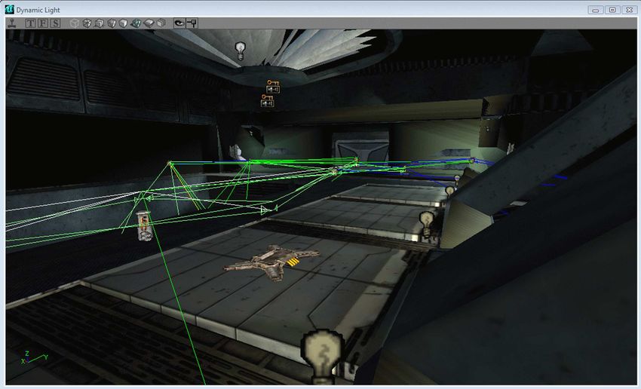Switch viewport to Front view (F)
641x389 pixels.
42,23
